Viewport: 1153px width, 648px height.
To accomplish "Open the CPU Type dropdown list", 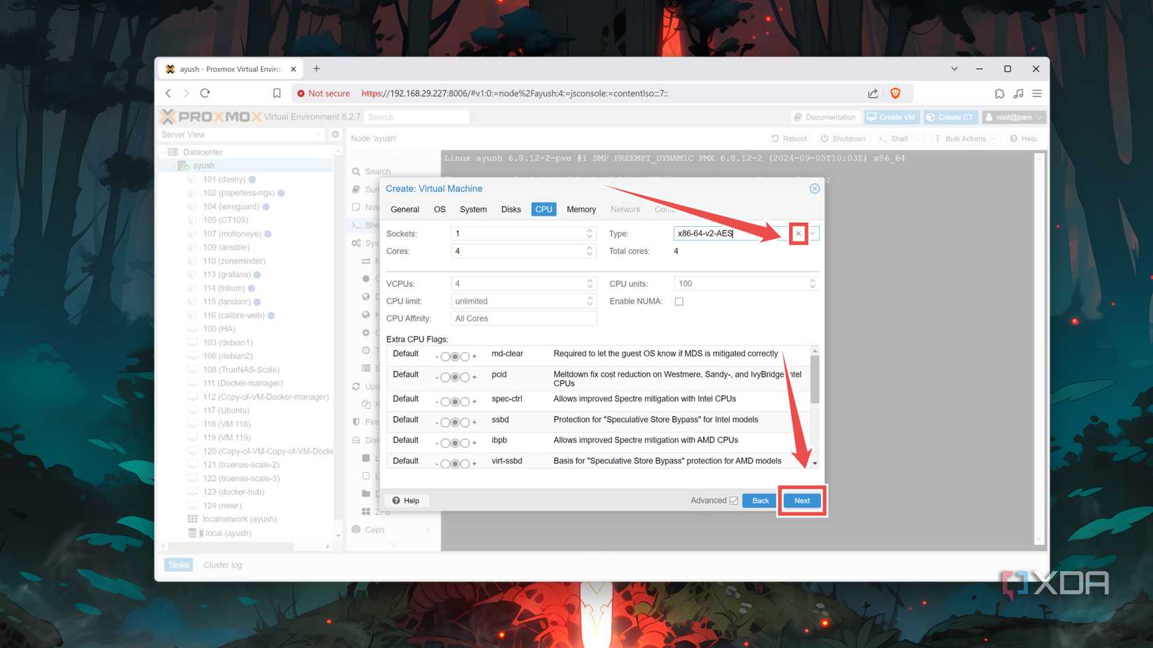I will (x=813, y=233).
